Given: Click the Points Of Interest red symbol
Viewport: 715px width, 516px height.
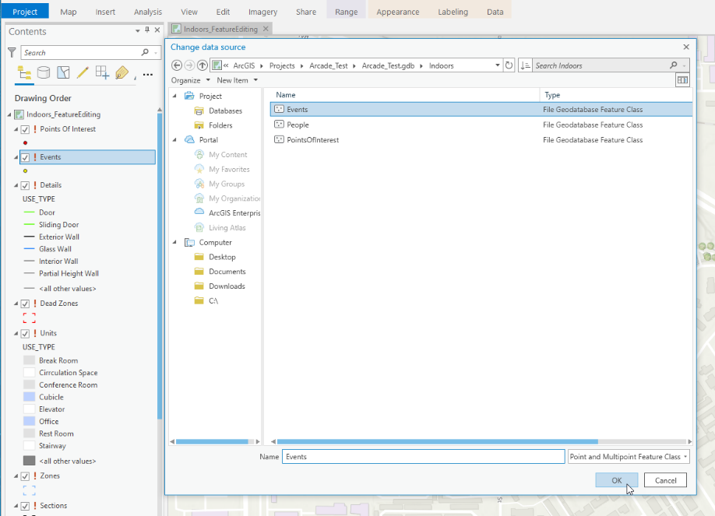Looking at the screenshot, I should tap(25, 142).
